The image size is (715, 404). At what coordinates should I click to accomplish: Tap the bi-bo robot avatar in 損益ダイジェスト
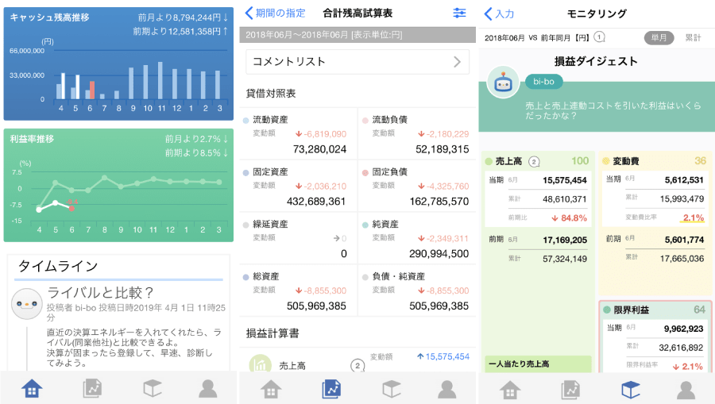(x=503, y=83)
